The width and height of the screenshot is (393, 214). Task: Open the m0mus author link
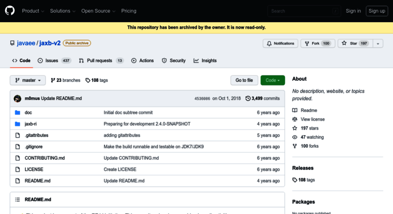pos(32,99)
